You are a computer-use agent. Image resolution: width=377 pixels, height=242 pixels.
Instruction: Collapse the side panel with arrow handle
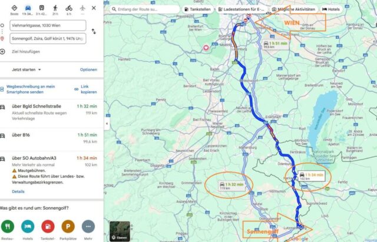coord(107,124)
